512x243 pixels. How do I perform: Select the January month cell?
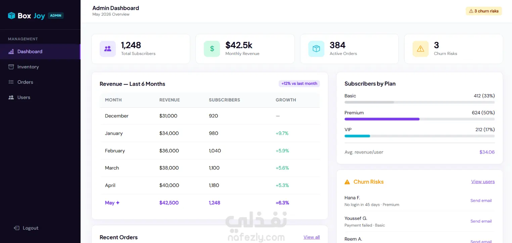pos(114,133)
